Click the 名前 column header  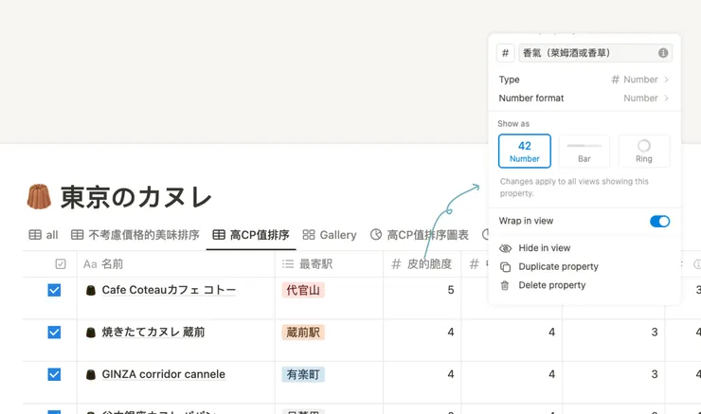(176, 264)
